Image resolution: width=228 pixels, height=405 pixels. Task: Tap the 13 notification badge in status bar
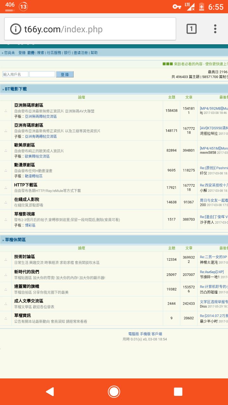point(23,6)
